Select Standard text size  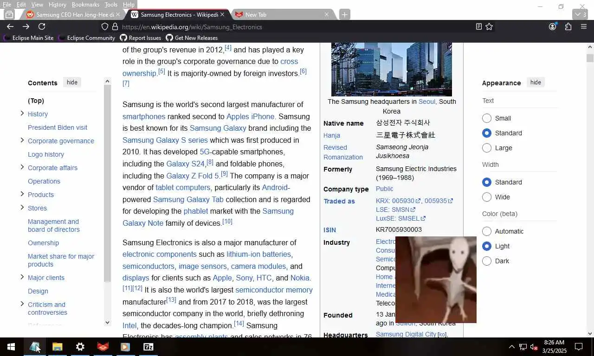click(486, 133)
